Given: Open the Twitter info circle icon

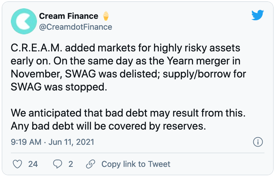Looking at the screenshot, I should 258,142.
